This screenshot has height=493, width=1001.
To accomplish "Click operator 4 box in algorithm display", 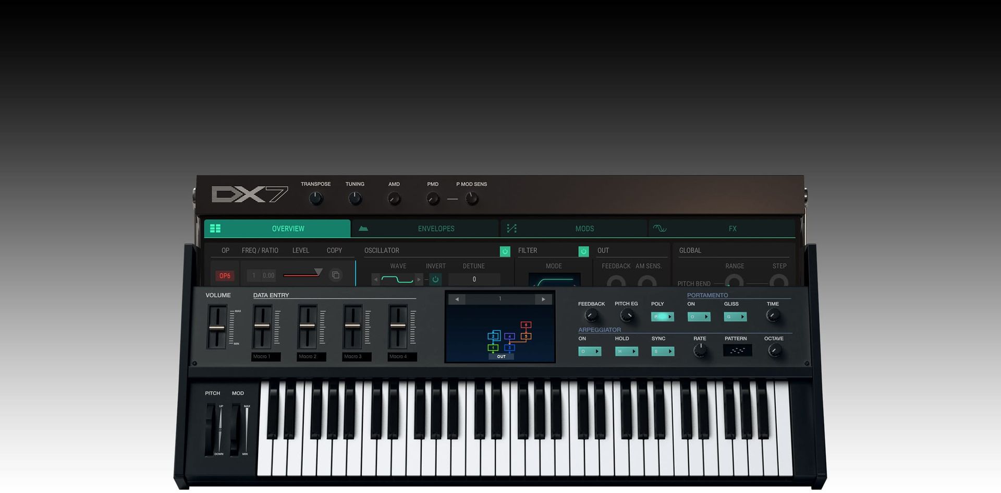I will click(509, 336).
